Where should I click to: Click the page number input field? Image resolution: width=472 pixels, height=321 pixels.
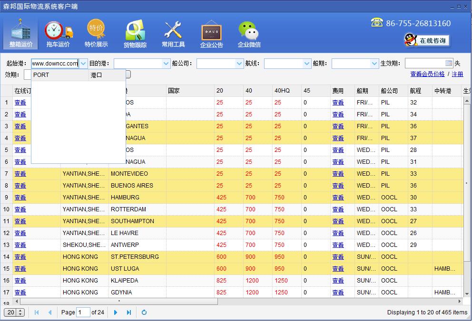[x=83, y=312]
